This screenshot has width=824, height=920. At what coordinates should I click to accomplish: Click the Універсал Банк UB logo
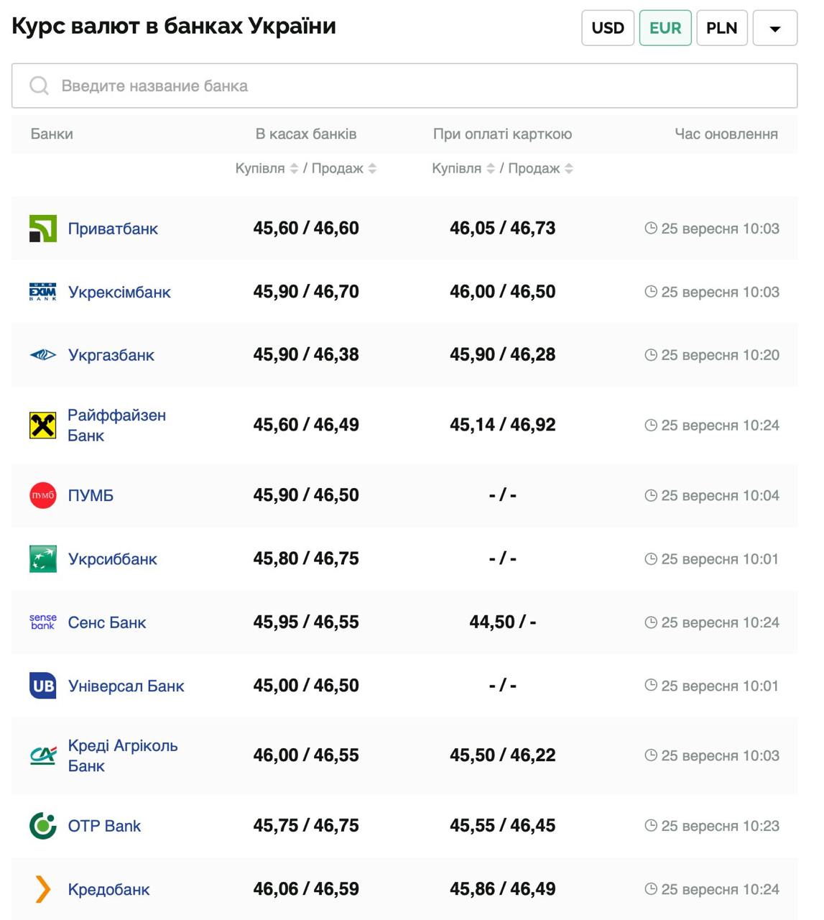(42, 686)
